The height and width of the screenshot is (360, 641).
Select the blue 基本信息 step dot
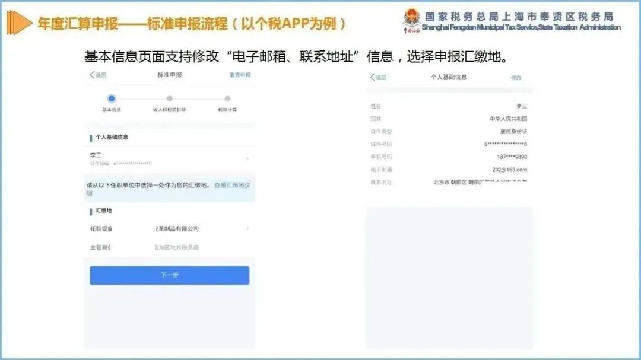pos(112,98)
